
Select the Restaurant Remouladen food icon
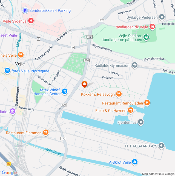[x=147, y=103]
